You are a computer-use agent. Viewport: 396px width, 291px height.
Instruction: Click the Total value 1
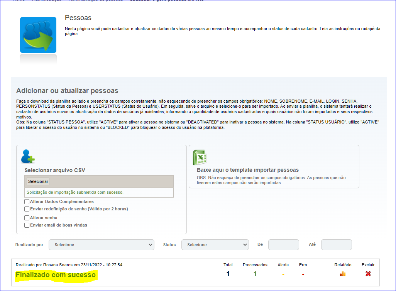point(228,274)
